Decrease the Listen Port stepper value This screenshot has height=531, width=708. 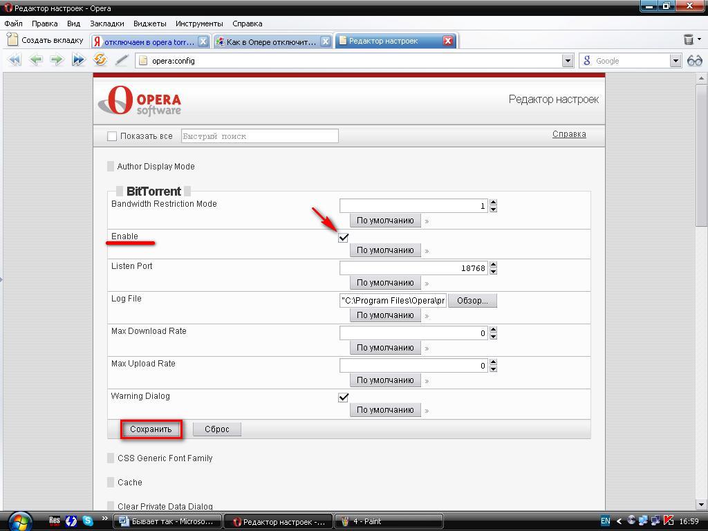tap(493, 271)
